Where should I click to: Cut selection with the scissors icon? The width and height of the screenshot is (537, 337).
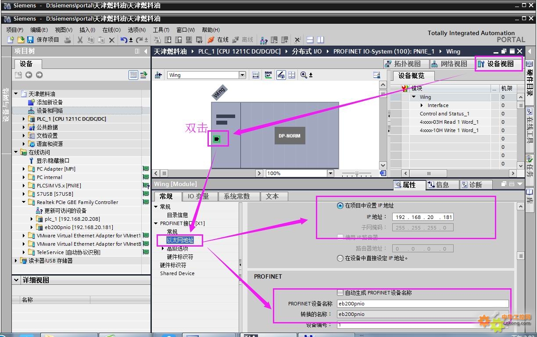[80, 40]
